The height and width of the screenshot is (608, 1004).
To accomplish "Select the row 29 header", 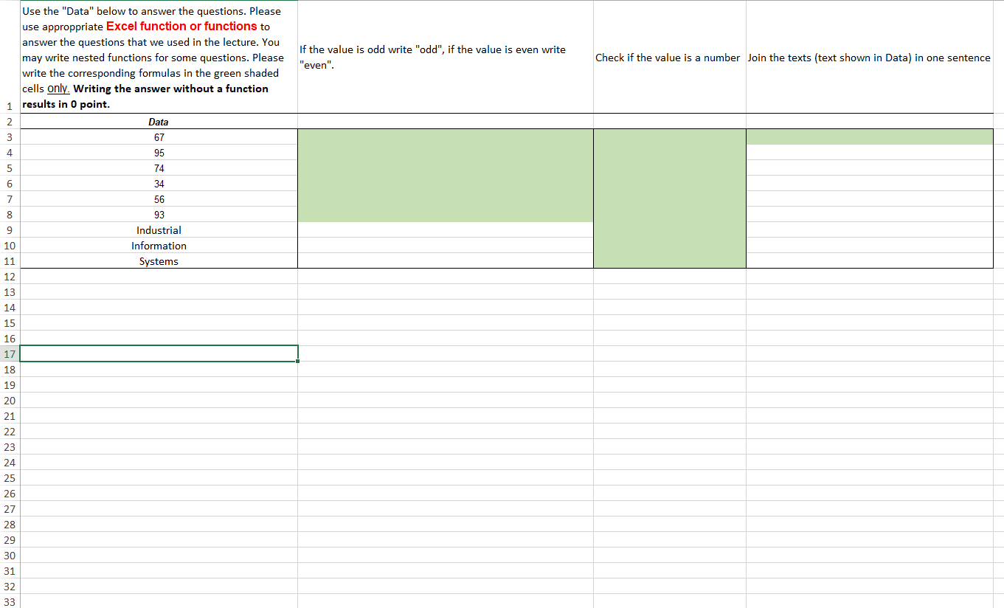I will (10, 540).
